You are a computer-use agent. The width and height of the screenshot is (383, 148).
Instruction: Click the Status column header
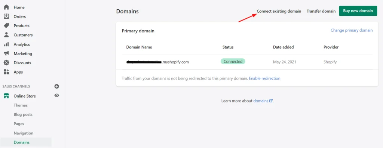(228, 47)
